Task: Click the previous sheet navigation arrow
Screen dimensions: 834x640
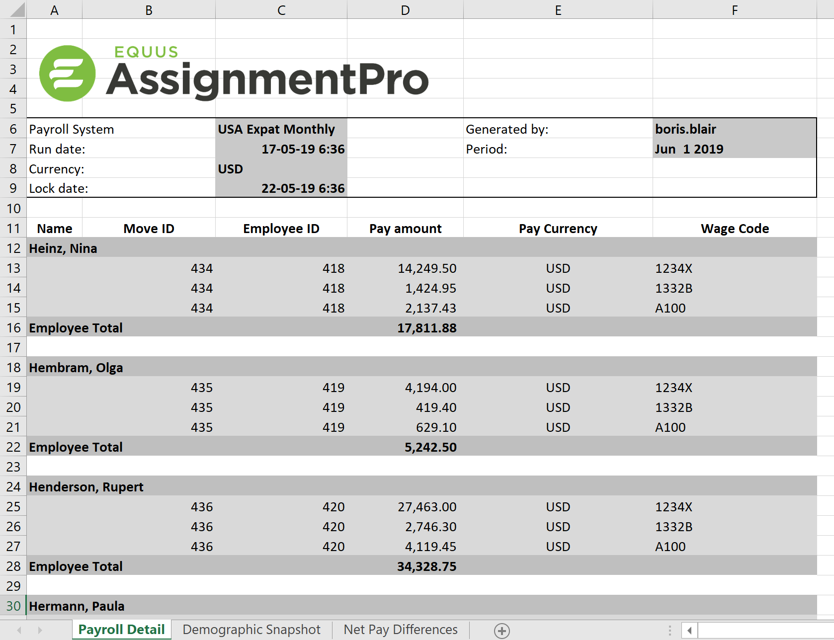Action: [19, 630]
